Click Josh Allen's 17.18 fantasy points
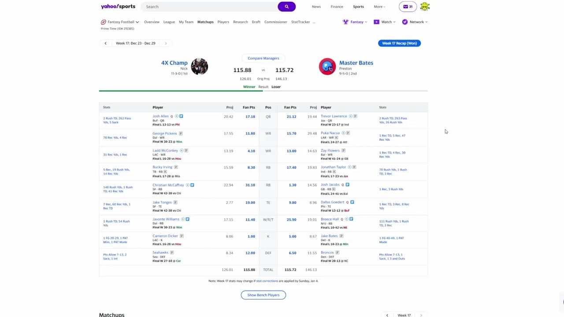Viewport: 564px width, 317px height. [x=250, y=117]
